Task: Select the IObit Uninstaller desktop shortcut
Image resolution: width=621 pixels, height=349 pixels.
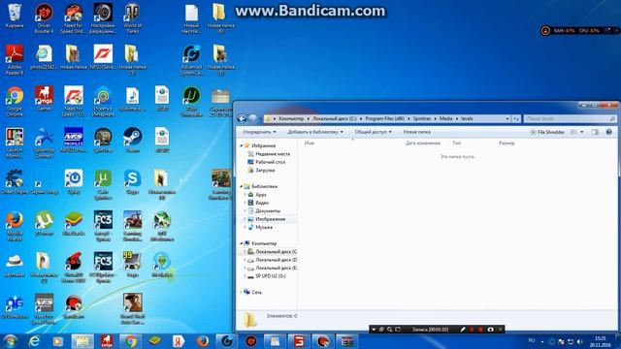Action: click(191, 101)
